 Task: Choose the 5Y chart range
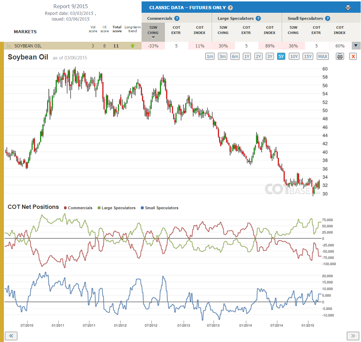[x=281, y=56]
